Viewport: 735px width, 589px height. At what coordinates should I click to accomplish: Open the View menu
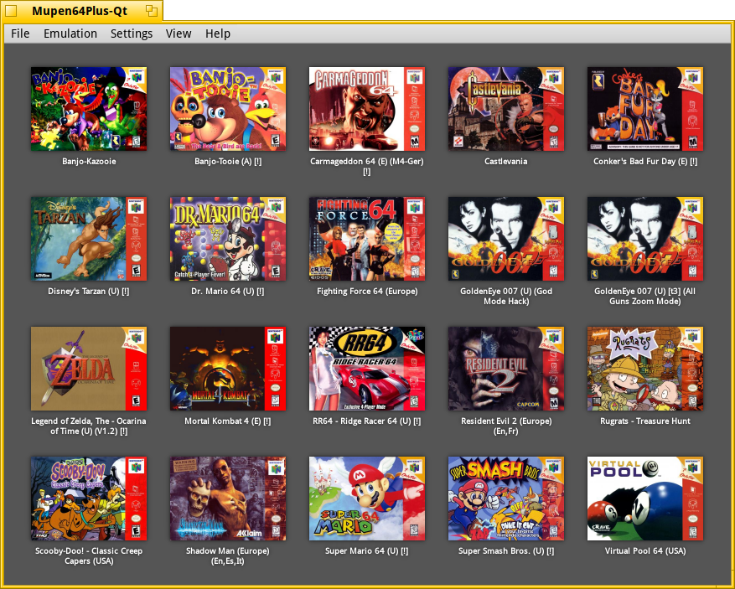[179, 34]
